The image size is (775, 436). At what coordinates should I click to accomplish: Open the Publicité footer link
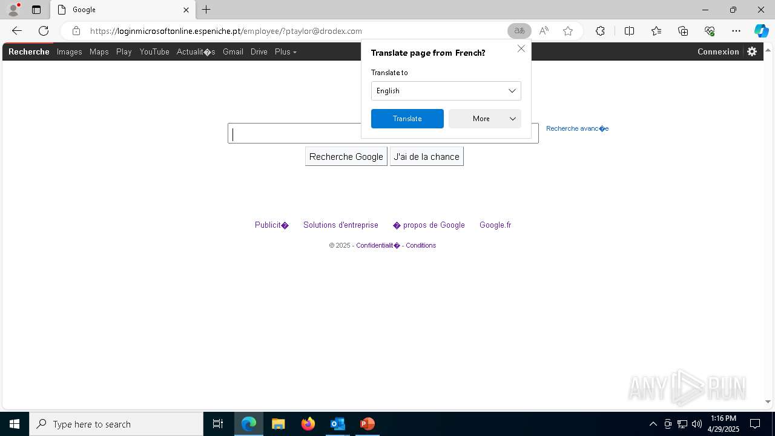pos(272,225)
